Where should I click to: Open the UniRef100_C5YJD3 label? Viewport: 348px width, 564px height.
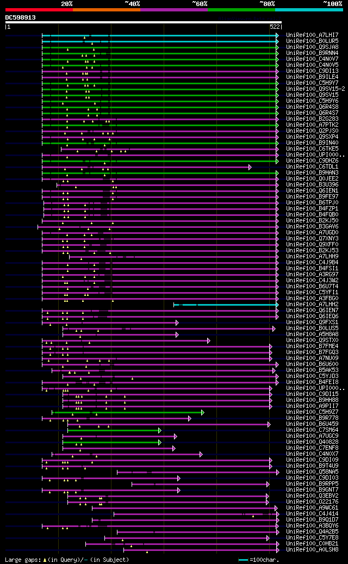tap(312, 376)
